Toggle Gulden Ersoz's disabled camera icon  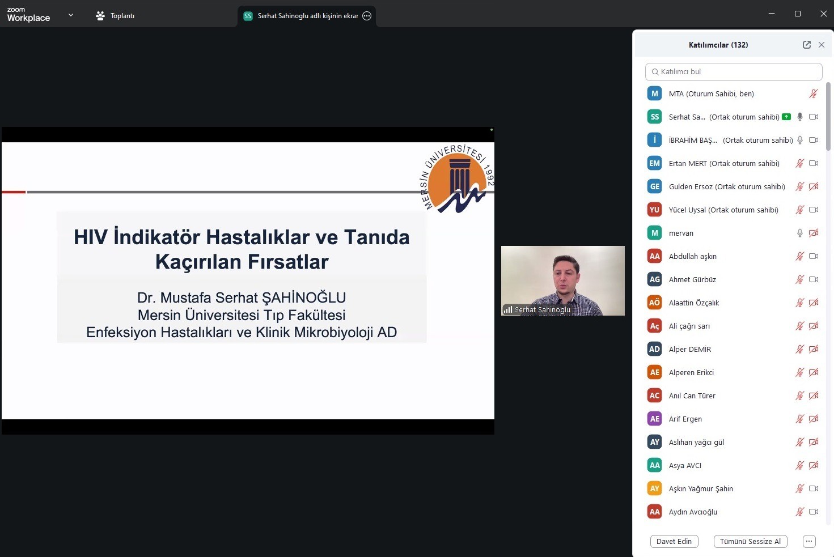814,186
